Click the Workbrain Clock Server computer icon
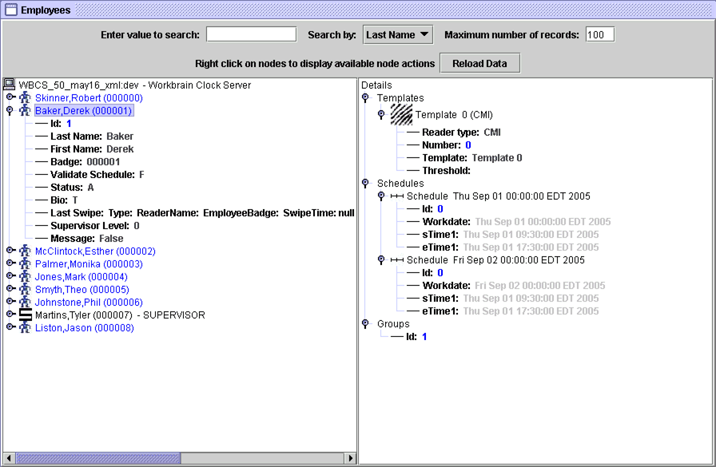The height and width of the screenshot is (467, 716). coord(10,85)
